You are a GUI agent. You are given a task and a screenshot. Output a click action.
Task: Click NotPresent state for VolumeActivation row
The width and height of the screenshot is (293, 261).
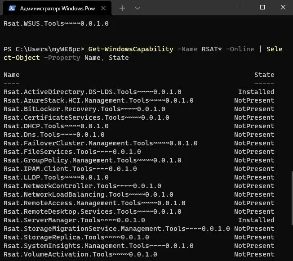pyautogui.click(x=254, y=254)
